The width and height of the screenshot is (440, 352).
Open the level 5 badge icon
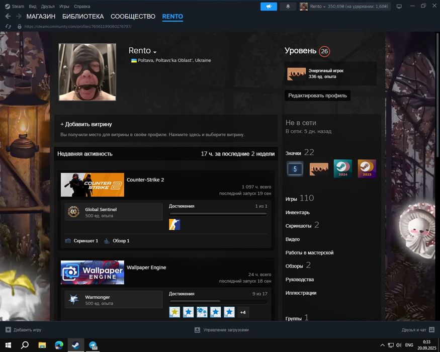click(295, 168)
